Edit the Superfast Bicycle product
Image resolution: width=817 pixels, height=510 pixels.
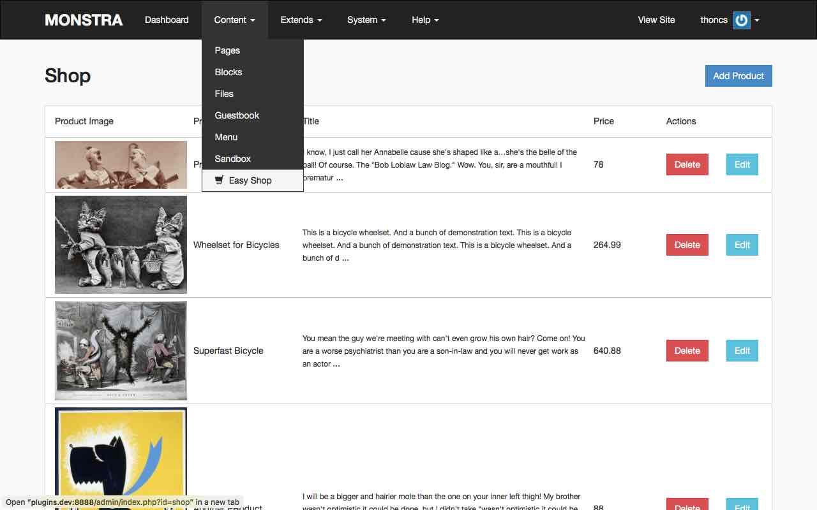(742, 351)
